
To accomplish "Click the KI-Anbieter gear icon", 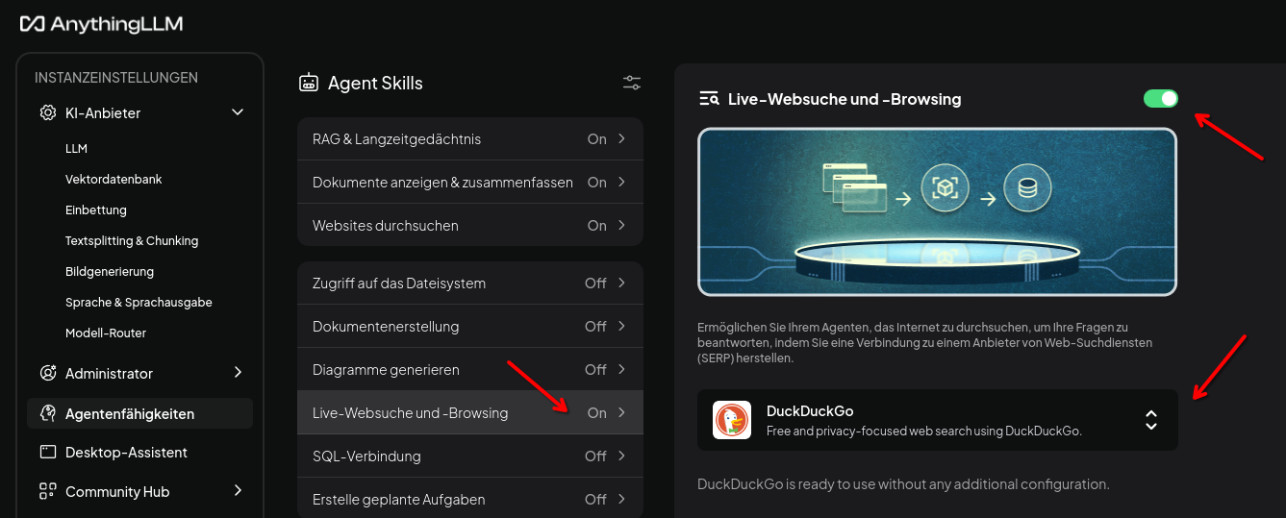I will tap(47, 113).
